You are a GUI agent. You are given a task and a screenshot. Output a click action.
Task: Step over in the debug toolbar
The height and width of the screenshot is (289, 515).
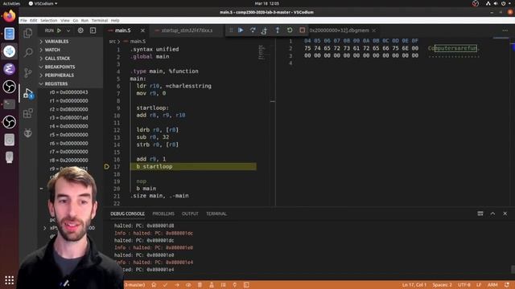coord(253,31)
